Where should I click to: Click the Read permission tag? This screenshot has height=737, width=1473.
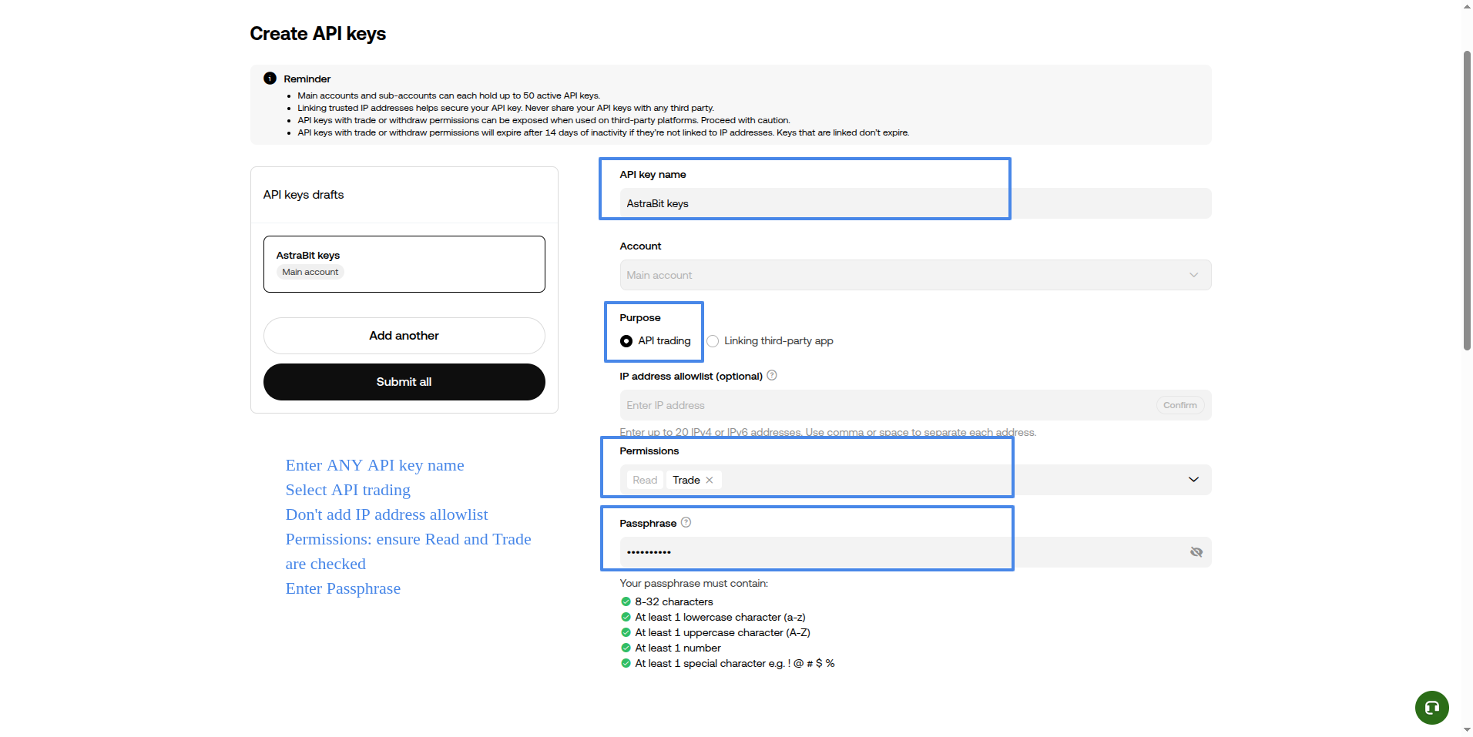pyautogui.click(x=645, y=480)
